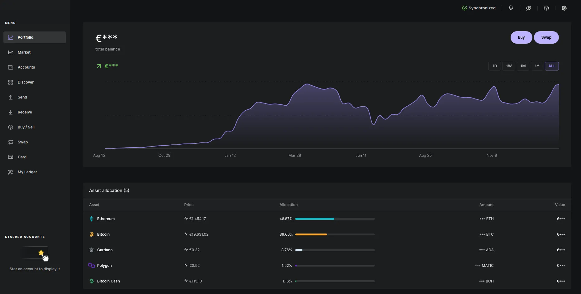The height and width of the screenshot is (294, 581).
Task: Open the Market section
Action: click(x=24, y=52)
